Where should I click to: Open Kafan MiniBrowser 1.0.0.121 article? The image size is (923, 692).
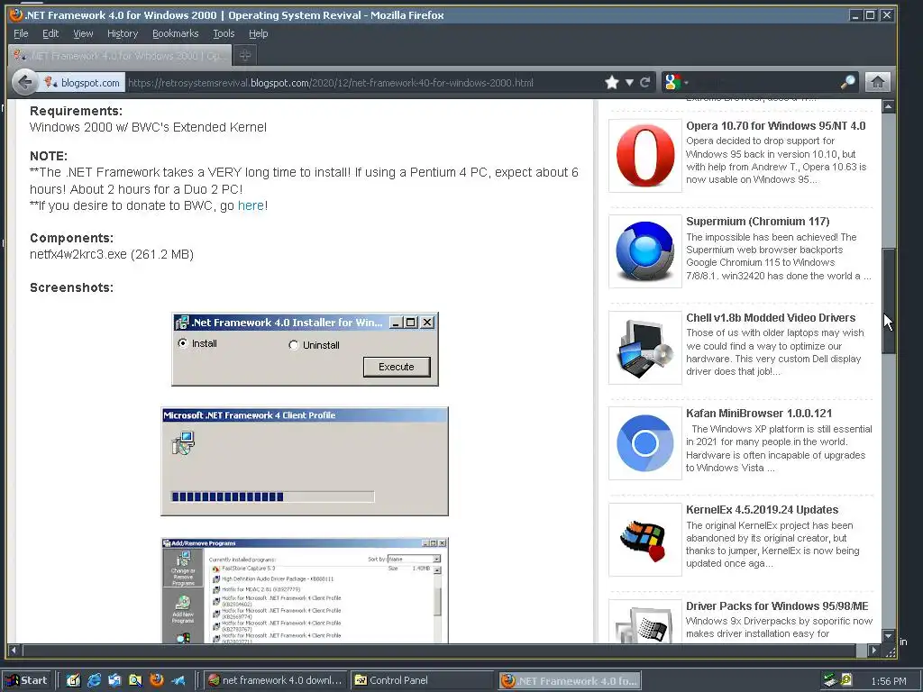coord(759,413)
